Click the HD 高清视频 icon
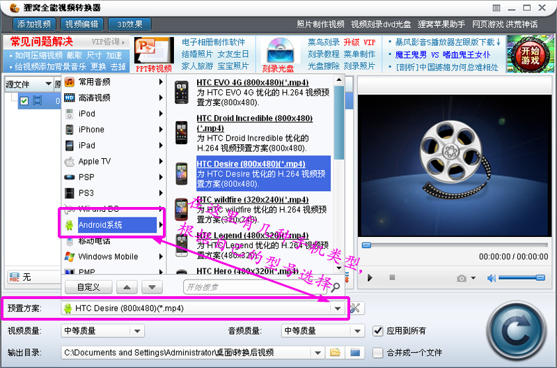 pos(69,98)
